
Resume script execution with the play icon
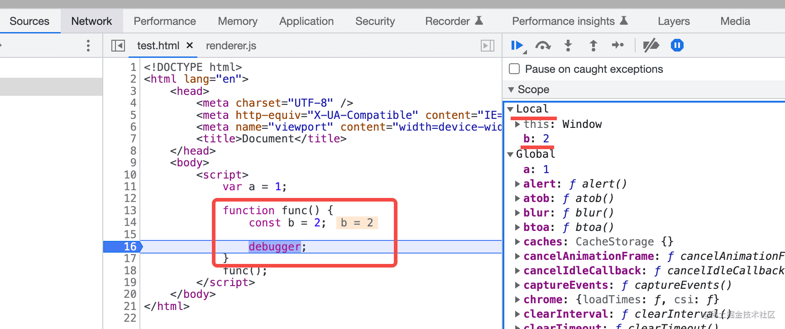(517, 46)
